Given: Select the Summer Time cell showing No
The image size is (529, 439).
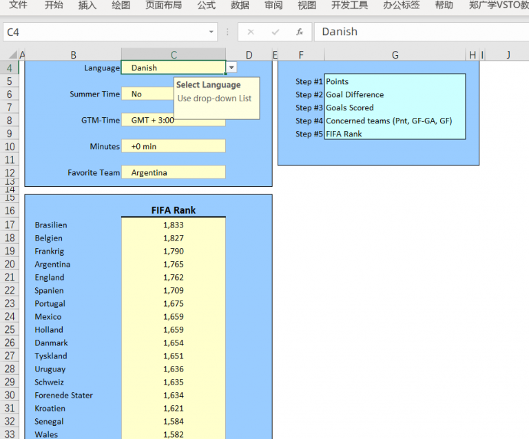Looking at the screenshot, I should point(147,94).
